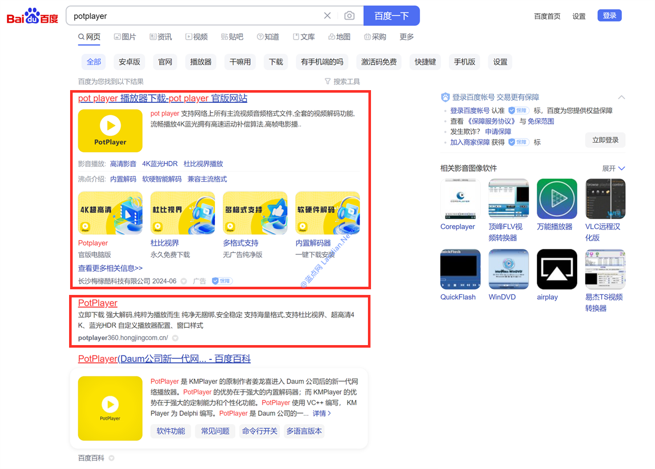The height and width of the screenshot is (469, 655).
Task: Open the 4K蓝光HDR link
Action: pyautogui.click(x=160, y=164)
